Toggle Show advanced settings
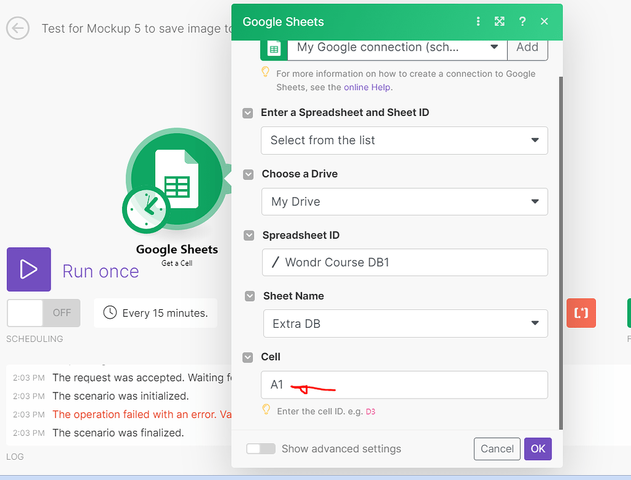This screenshot has height=480, width=631. click(261, 449)
